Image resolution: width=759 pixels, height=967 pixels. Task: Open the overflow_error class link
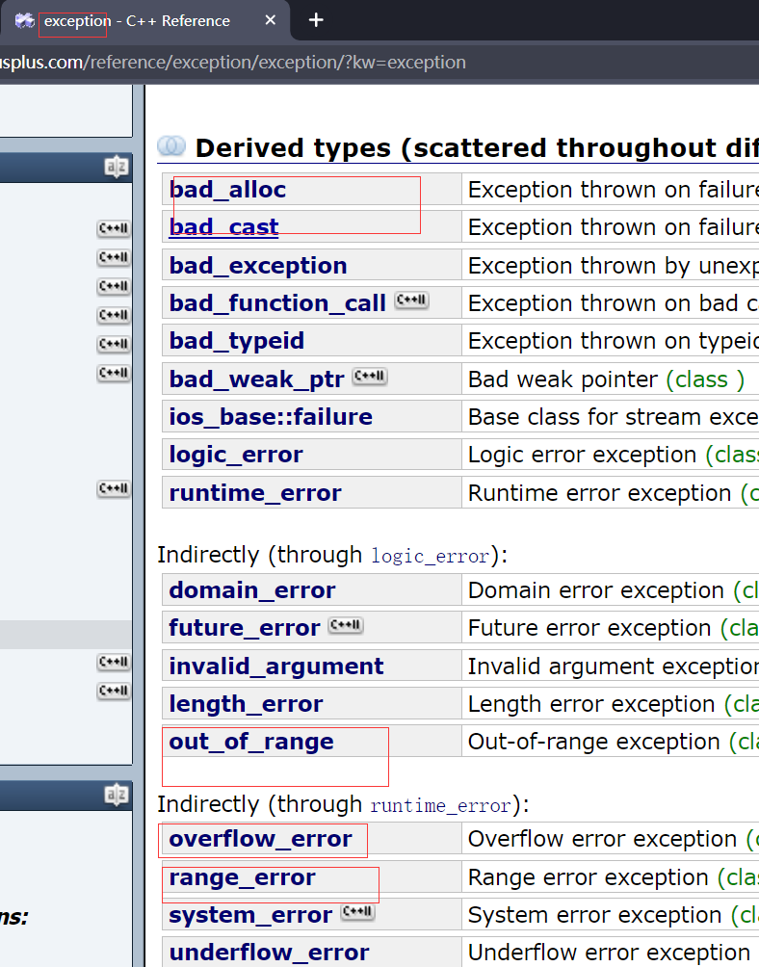tap(260, 839)
